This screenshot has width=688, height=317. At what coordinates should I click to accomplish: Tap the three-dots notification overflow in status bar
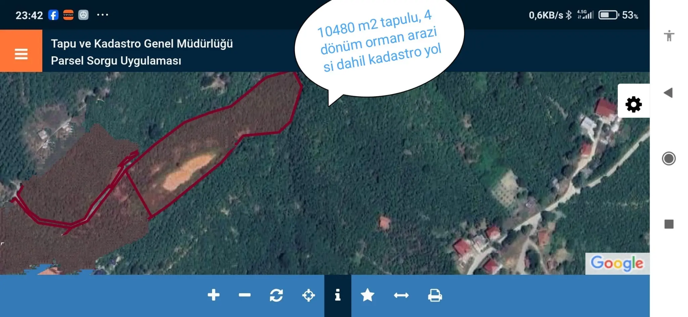click(x=102, y=15)
